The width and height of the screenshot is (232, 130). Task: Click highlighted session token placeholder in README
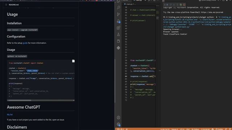(33, 71)
